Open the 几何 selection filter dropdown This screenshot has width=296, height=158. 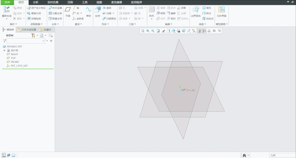(x=282, y=155)
